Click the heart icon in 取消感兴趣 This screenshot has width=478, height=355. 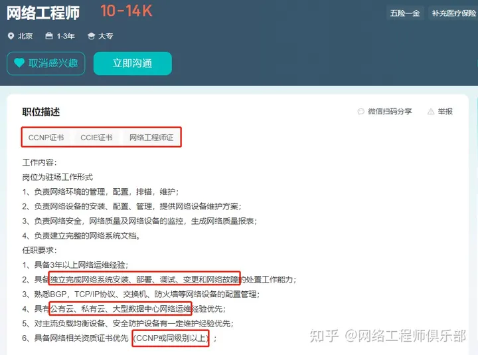click(x=19, y=63)
